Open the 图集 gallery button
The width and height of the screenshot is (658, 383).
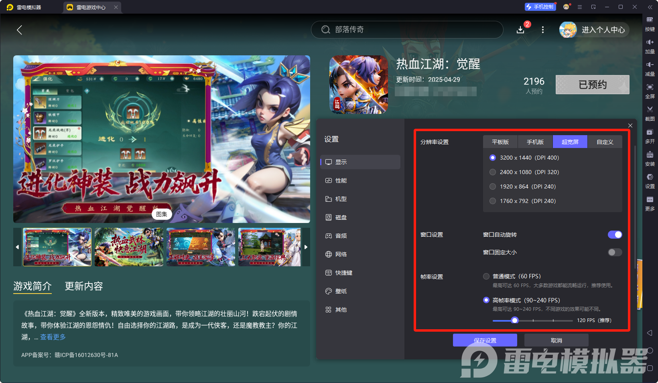162,214
